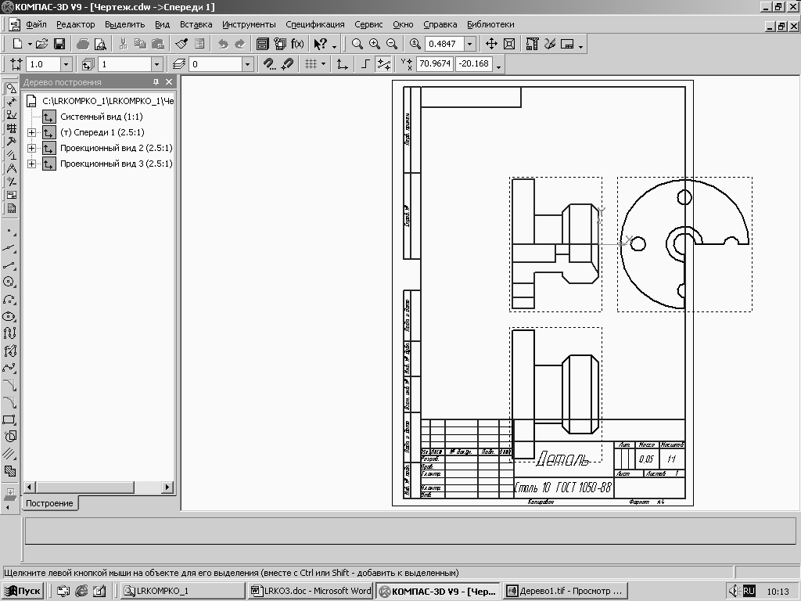This screenshot has height=601, width=801.
Task: Click the local coordinate system icon
Action: pyautogui.click(x=342, y=64)
